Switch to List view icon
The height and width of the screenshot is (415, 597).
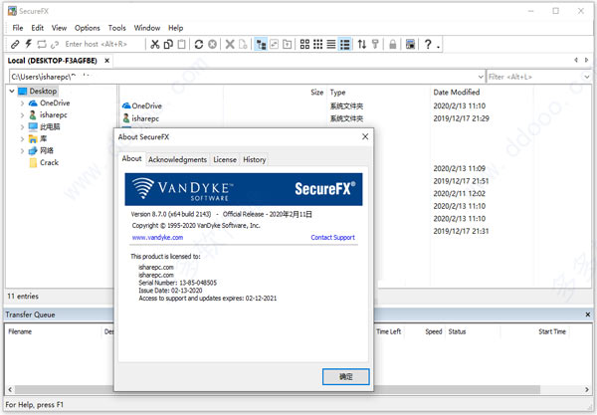[x=331, y=44]
